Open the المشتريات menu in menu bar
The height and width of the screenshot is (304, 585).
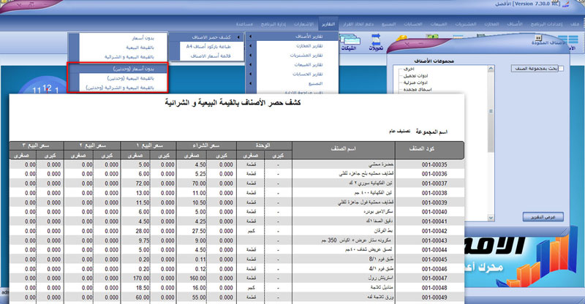pos(465,24)
